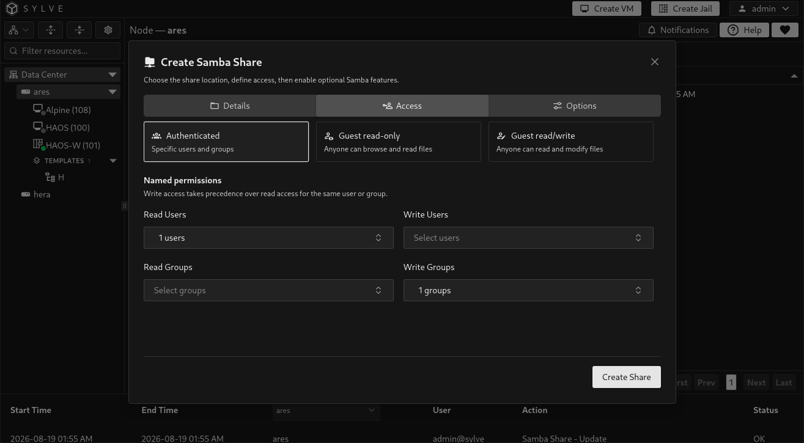804x443 pixels.
Task: Click the Create Share button
Action: [x=627, y=377]
